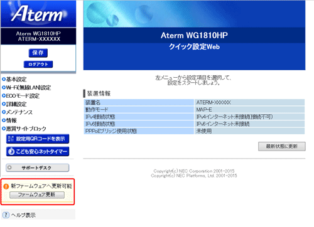Open the メンテナンス menu
The image size is (314, 227).
[x=19, y=112]
